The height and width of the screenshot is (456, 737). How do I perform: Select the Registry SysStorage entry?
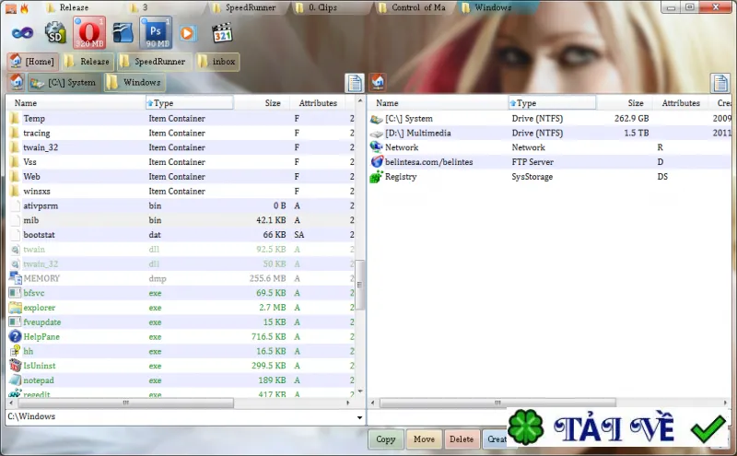(550, 177)
